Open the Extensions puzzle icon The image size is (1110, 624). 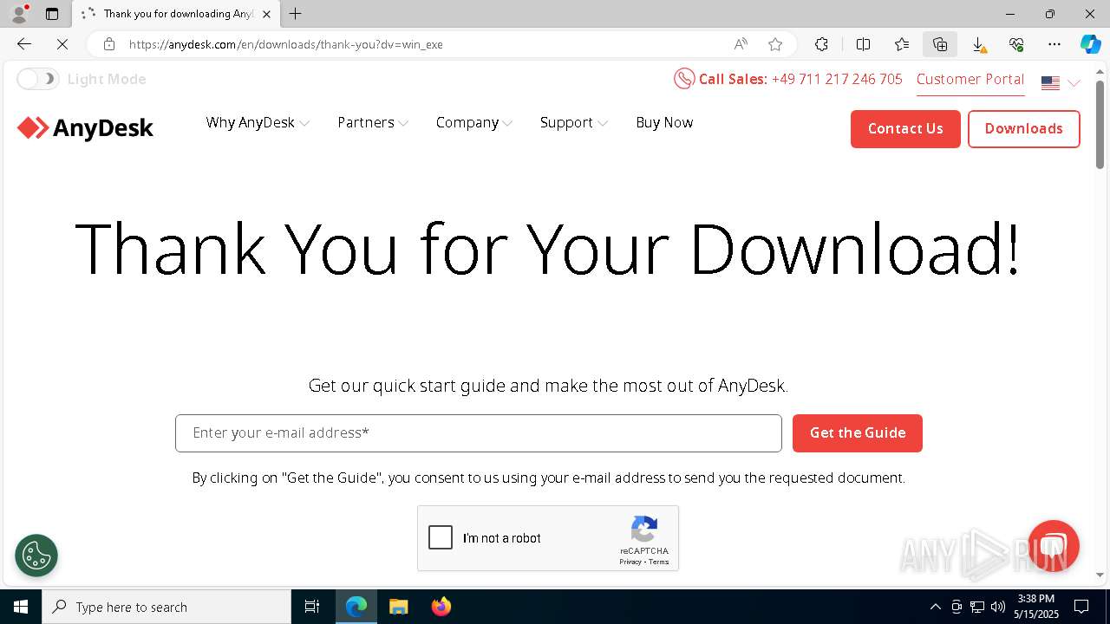click(821, 44)
